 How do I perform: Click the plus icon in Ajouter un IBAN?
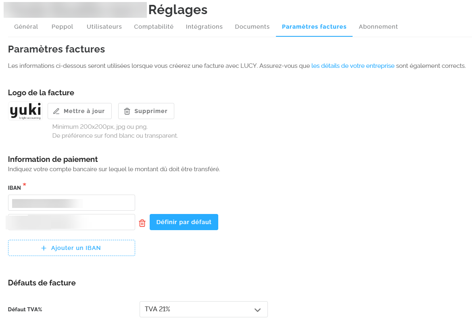coord(44,248)
